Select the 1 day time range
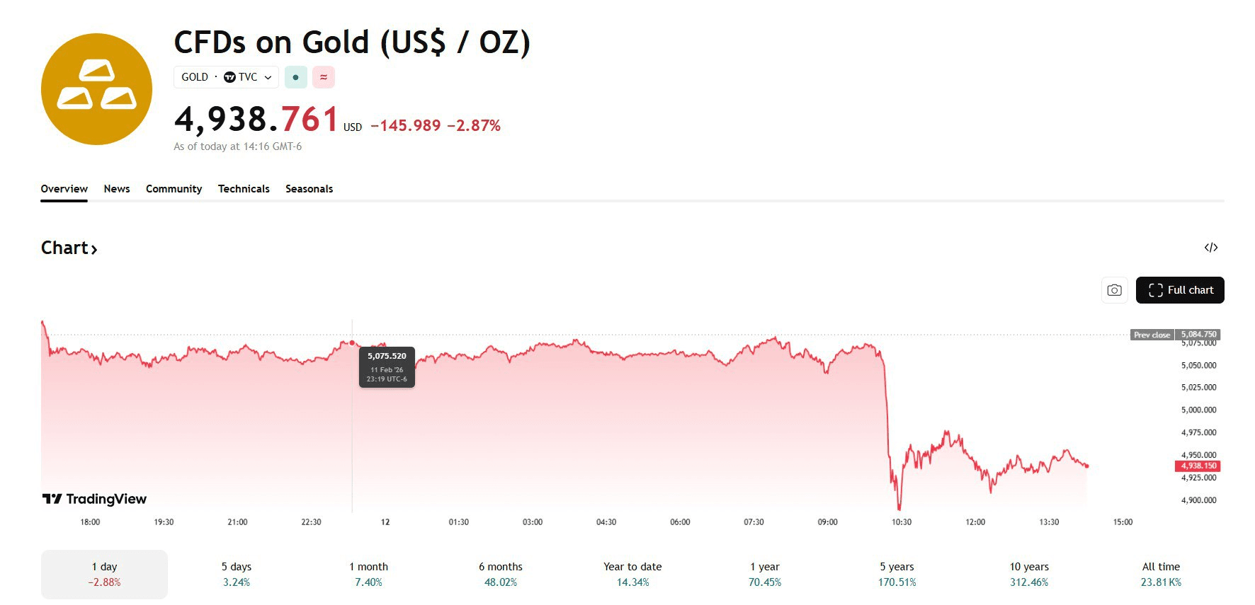The image size is (1255, 605). pos(104,574)
